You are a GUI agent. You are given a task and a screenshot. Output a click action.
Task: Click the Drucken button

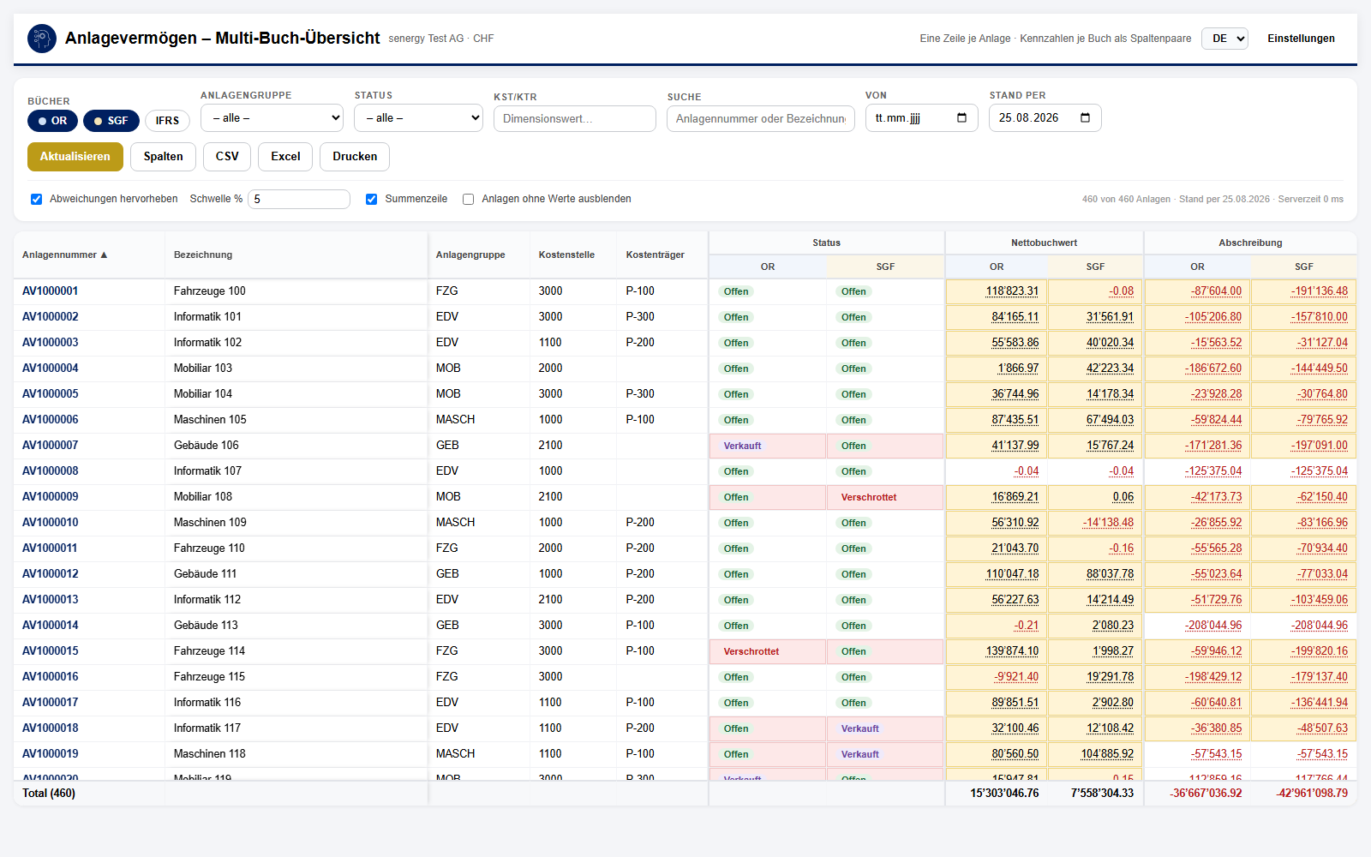[x=355, y=157]
